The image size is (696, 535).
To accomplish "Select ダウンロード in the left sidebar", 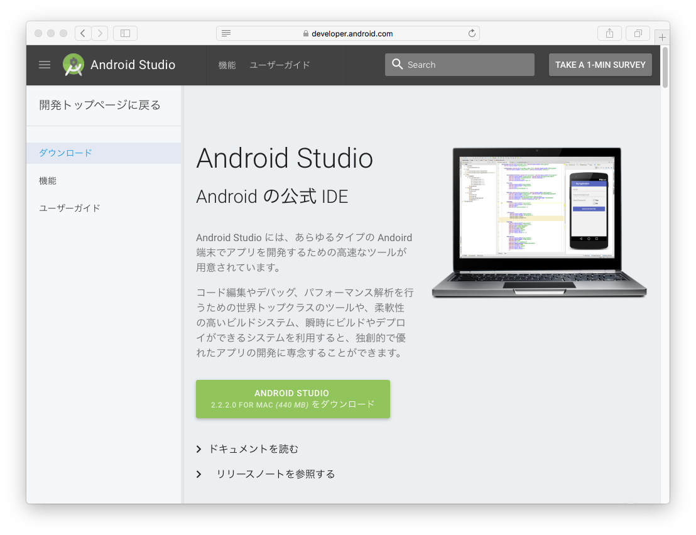I will coord(104,153).
